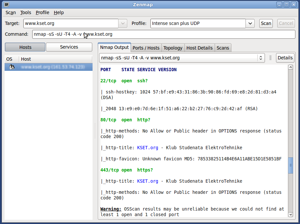The image size is (300, 224).
Task: Open the Scans tab
Action: point(223,48)
